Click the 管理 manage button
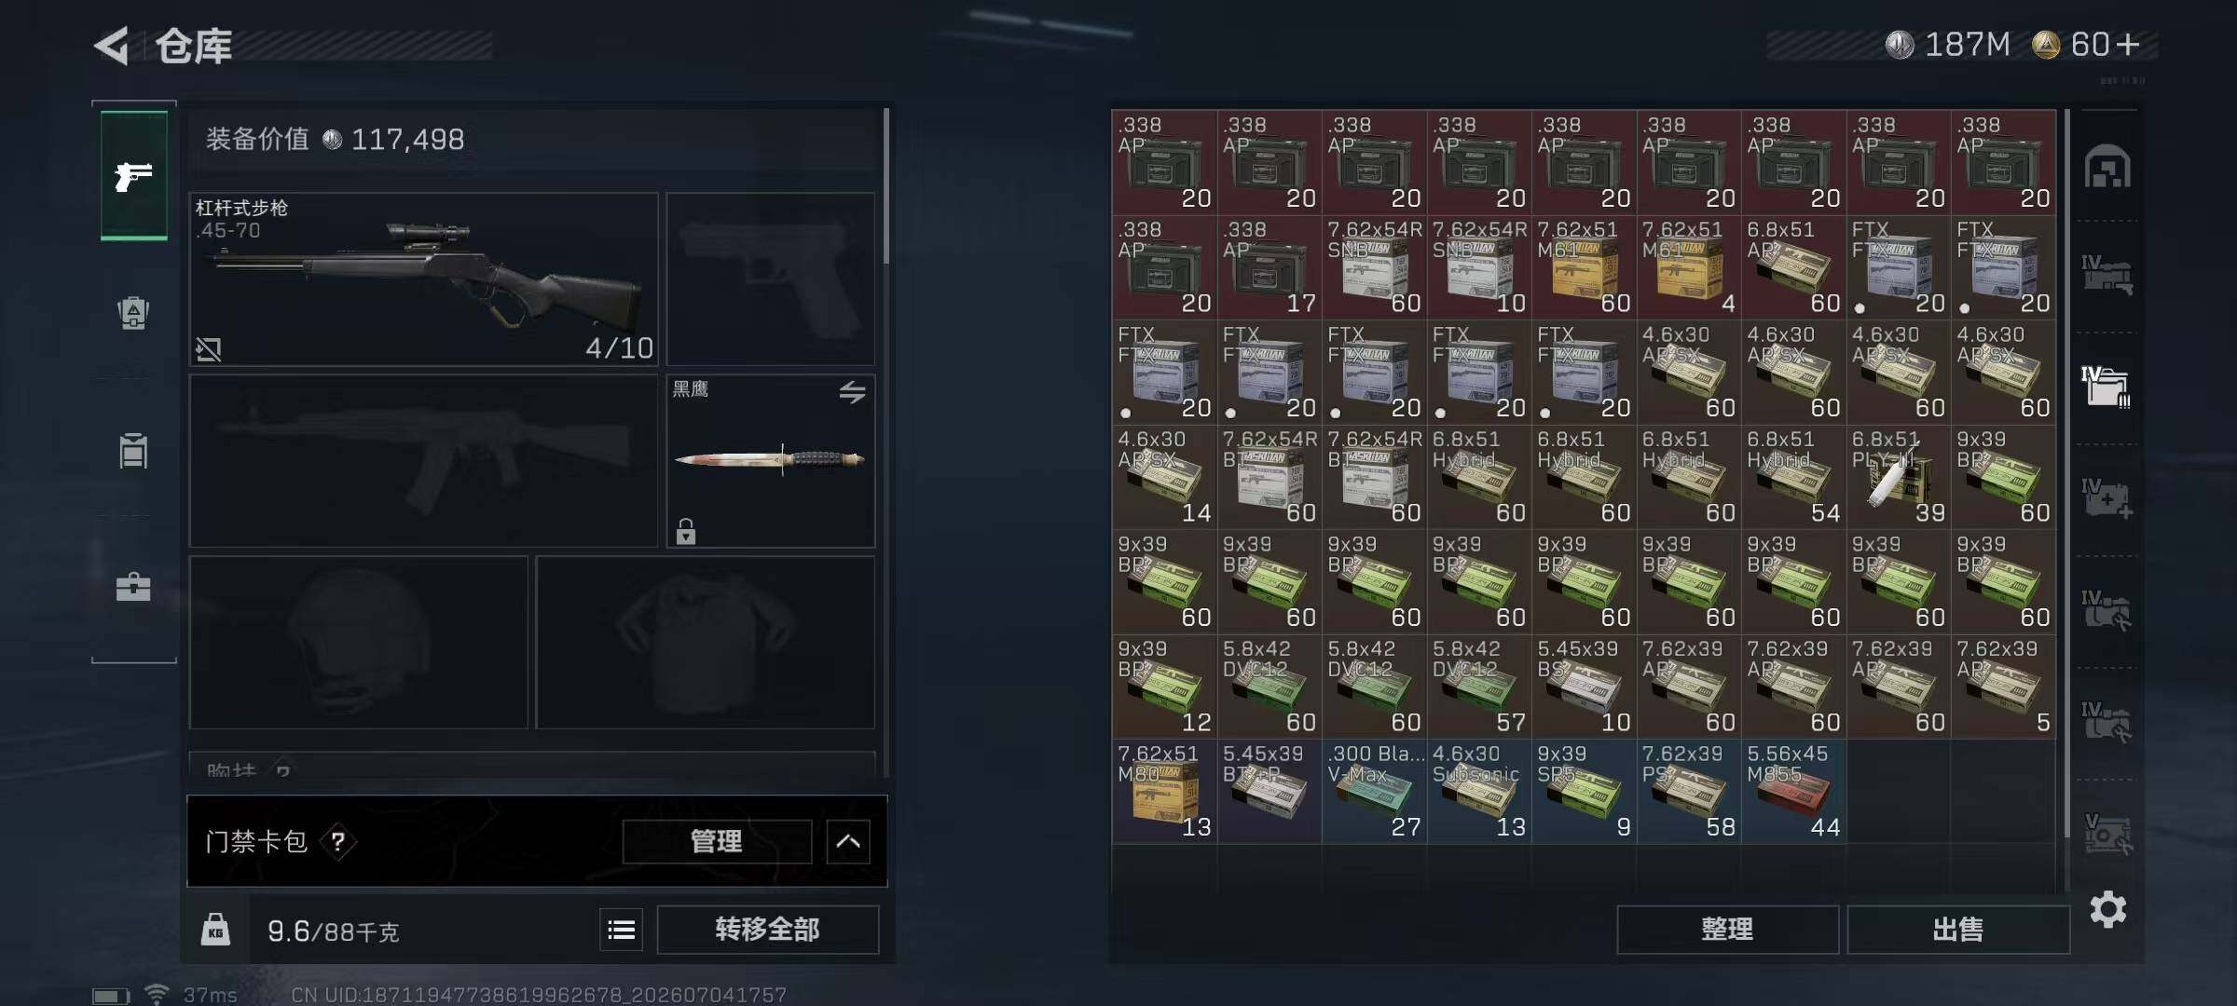The height and width of the screenshot is (1006, 2237). 717,842
